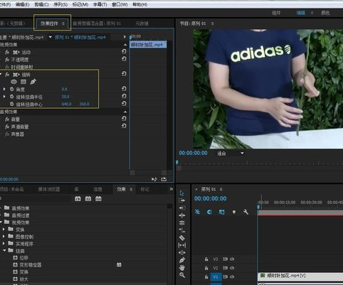Lock track V3
Screen dimensions: 343x285
click(x=206, y=259)
